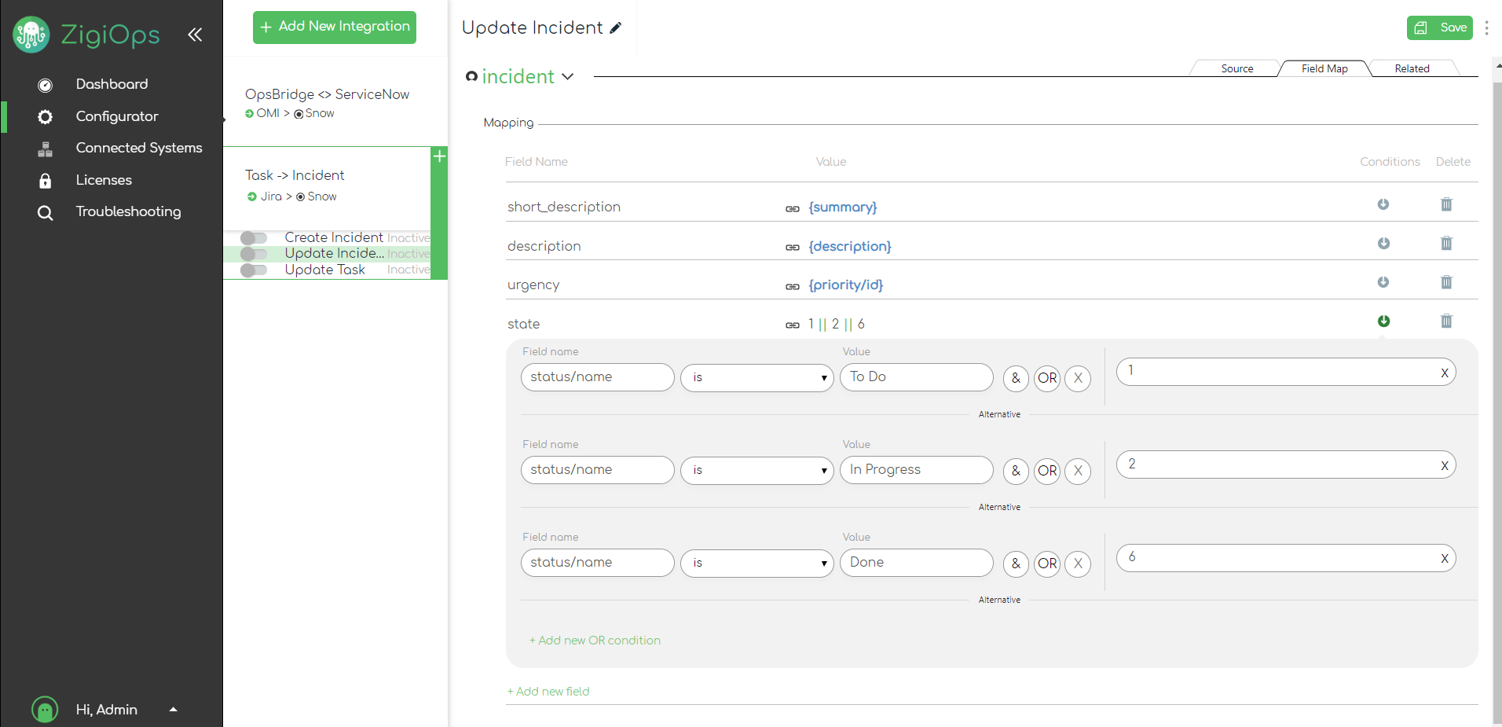Delete the short_description field mapping

tap(1446, 204)
